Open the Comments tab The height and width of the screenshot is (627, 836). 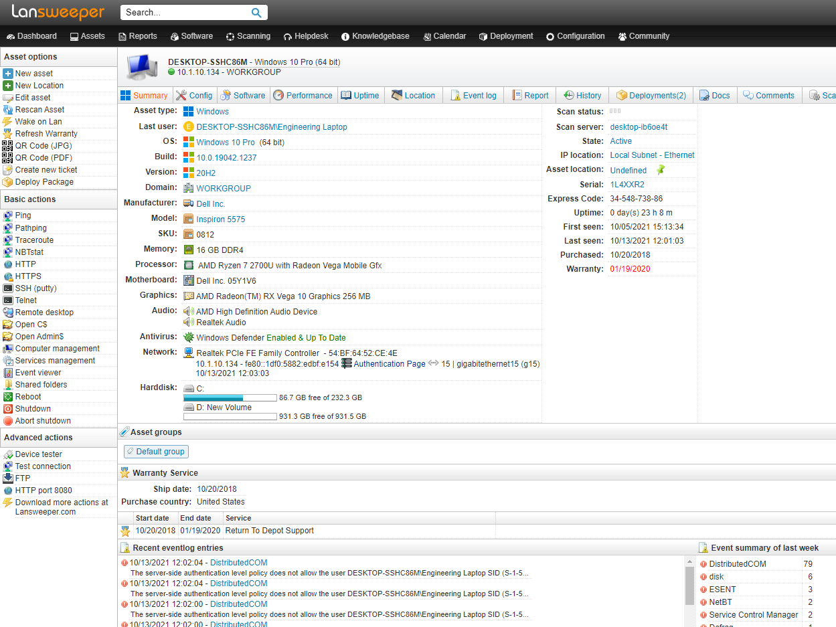tap(768, 96)
